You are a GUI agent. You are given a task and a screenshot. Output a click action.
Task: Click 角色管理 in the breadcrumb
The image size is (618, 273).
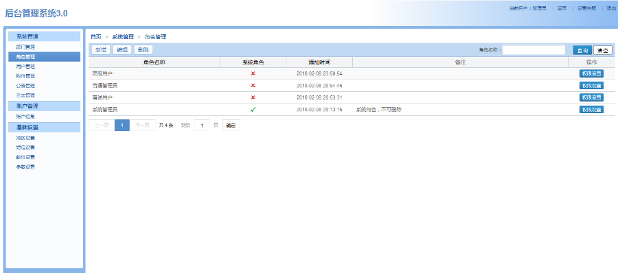(x=156, y=36)
